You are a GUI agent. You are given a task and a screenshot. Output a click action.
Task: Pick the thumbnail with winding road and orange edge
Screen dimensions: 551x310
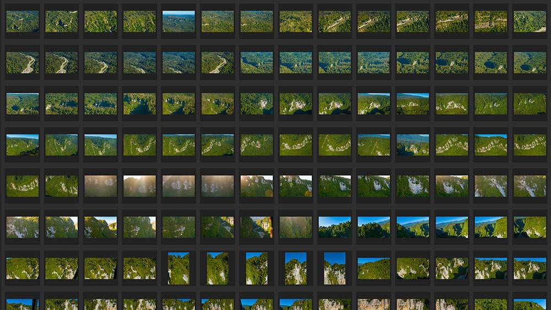coord(257,227)
